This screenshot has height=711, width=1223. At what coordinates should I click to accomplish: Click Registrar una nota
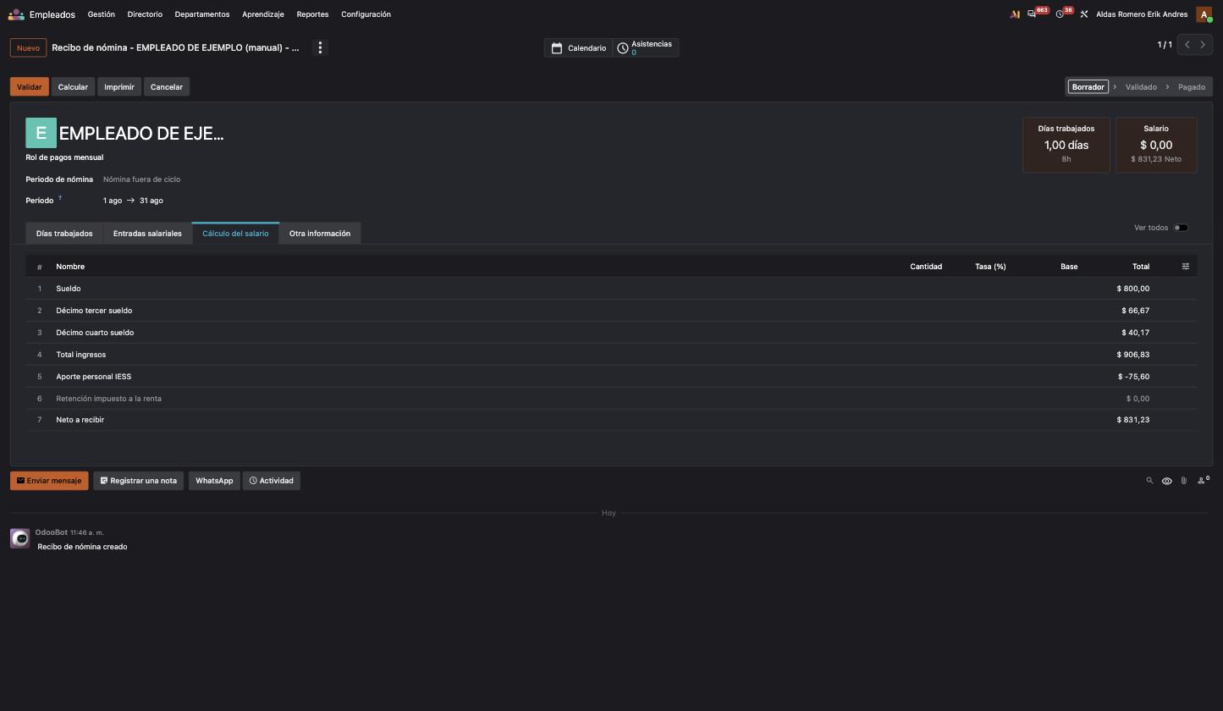point(139,481)
